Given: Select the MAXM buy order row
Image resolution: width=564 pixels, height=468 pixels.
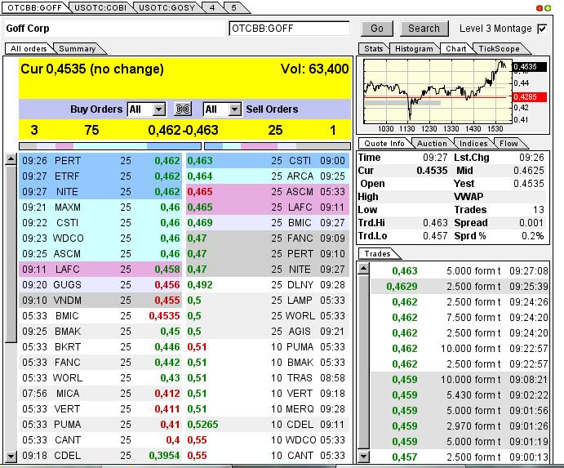Looking at the screenshot, I should point(100,207).
